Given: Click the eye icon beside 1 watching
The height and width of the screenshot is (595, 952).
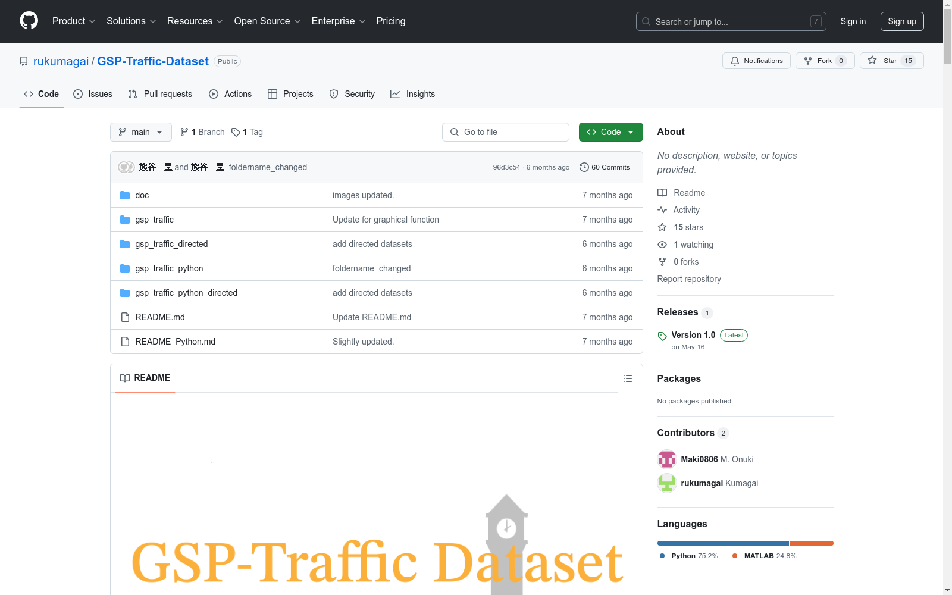Looking at the screenshot, I should click(x=662, y=245).
